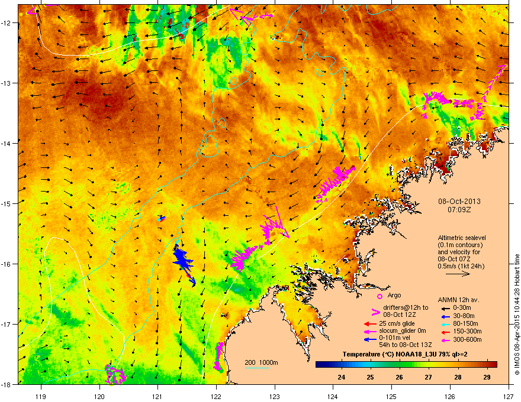Click the blue arrow beside 0-101m vel
521x402 pixels.
click(370, 339)
